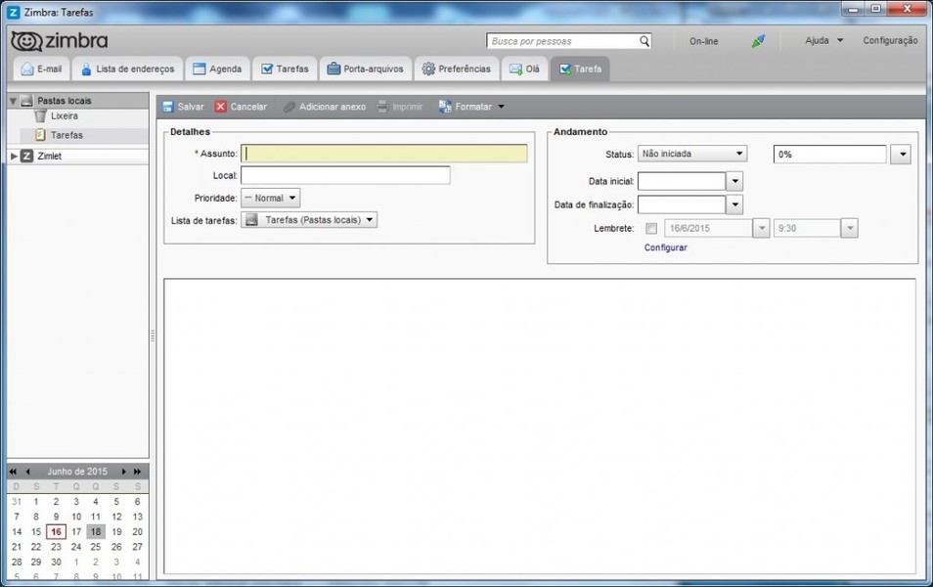Click the Data inicial field
The image size is (933, 587).
[682, 181]
